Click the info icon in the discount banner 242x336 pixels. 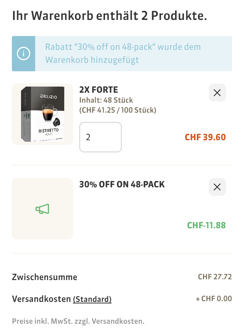coord(23,54)
